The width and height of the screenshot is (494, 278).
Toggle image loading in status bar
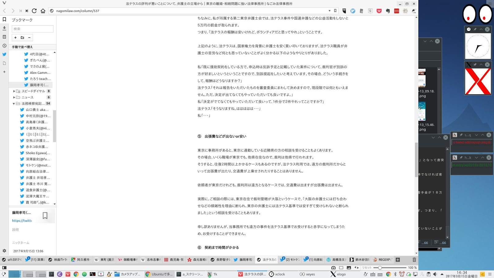(349, 267)
